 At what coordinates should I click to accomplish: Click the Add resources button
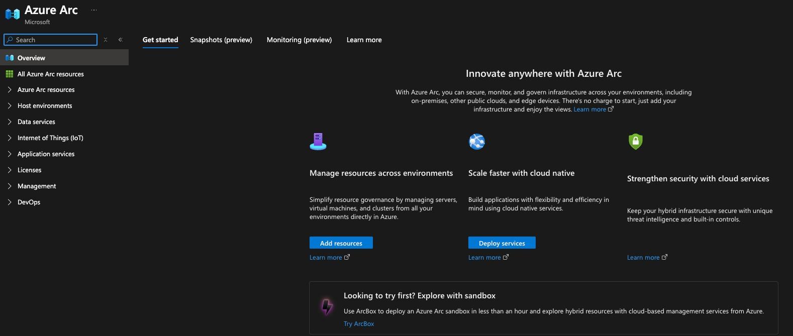(x=341, y=243)
